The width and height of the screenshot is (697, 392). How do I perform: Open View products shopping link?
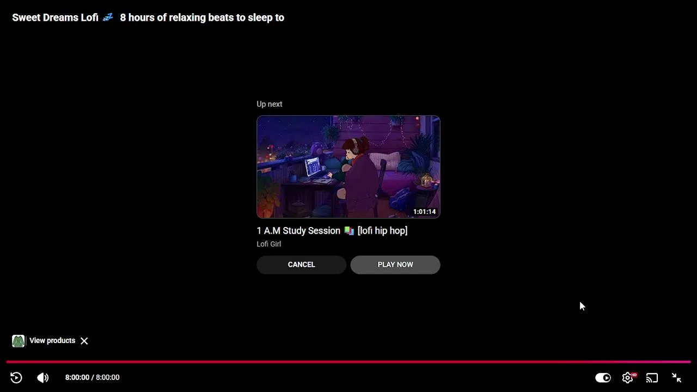[x=52, y=341]
